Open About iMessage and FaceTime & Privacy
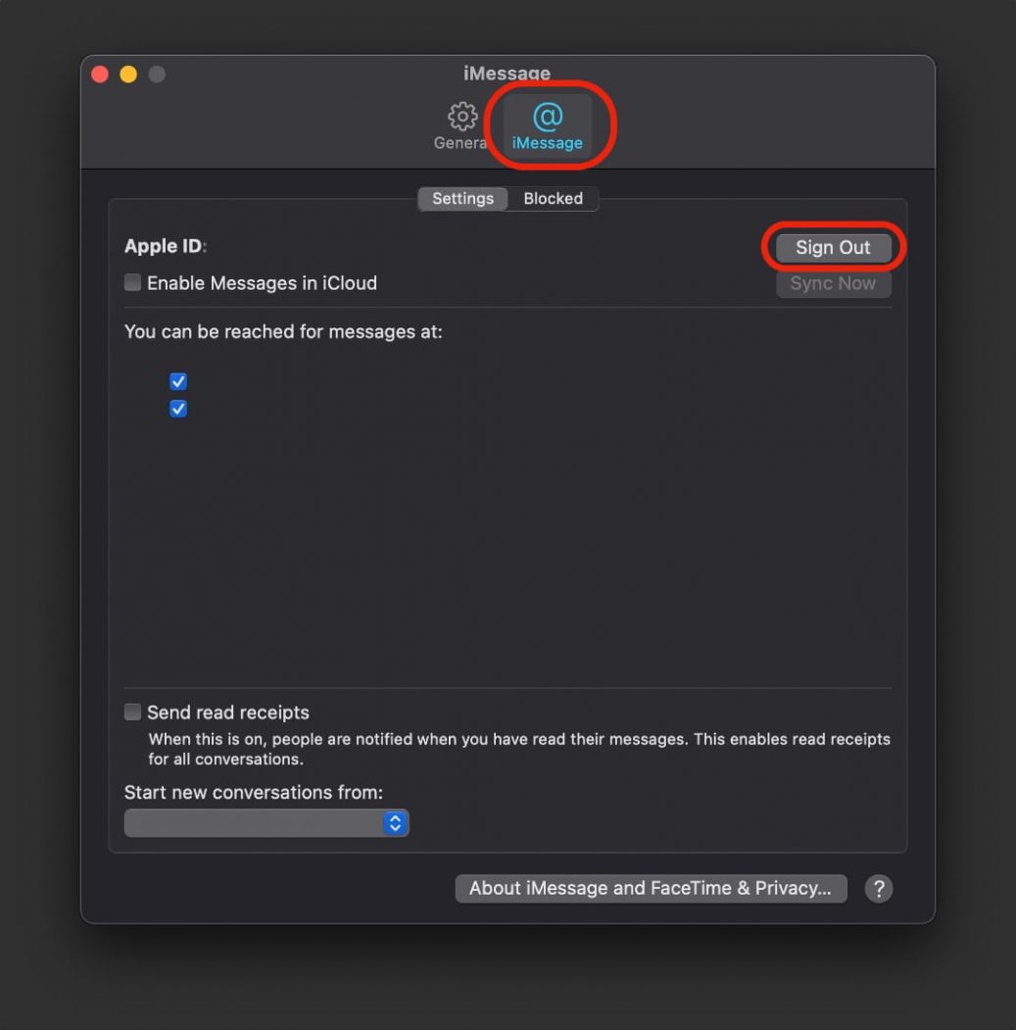Viewport: 1016px width, 1030px height. pyautogui.click(x=652, y=888)
